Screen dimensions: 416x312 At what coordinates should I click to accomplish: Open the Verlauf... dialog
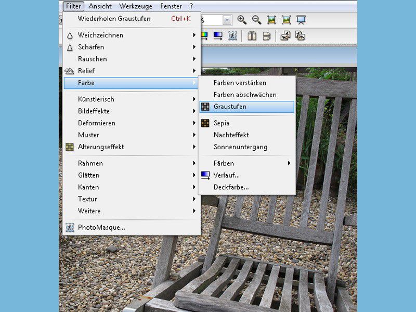(246, 175)
